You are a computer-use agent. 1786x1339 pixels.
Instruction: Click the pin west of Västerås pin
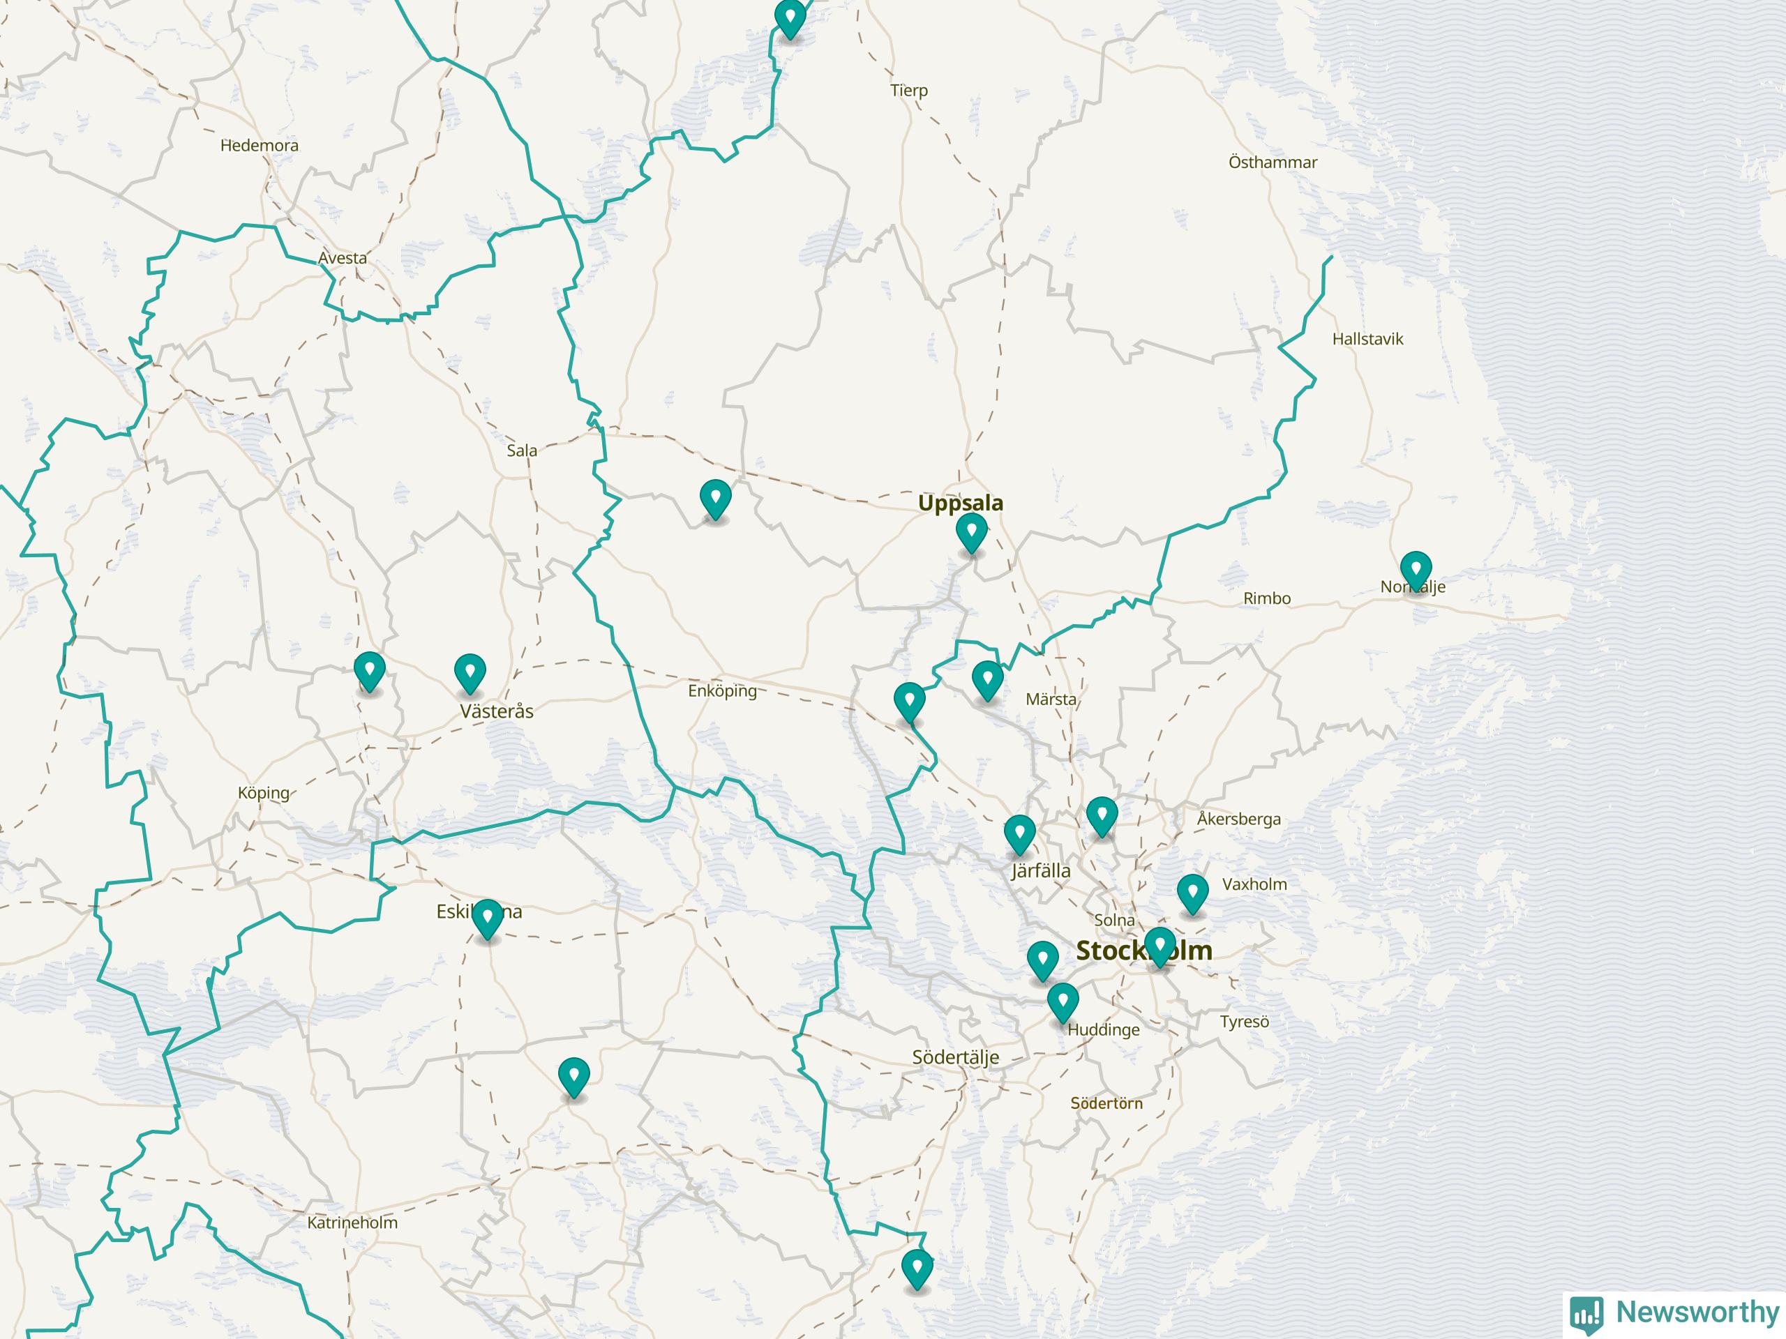click(x=369, y=670)
